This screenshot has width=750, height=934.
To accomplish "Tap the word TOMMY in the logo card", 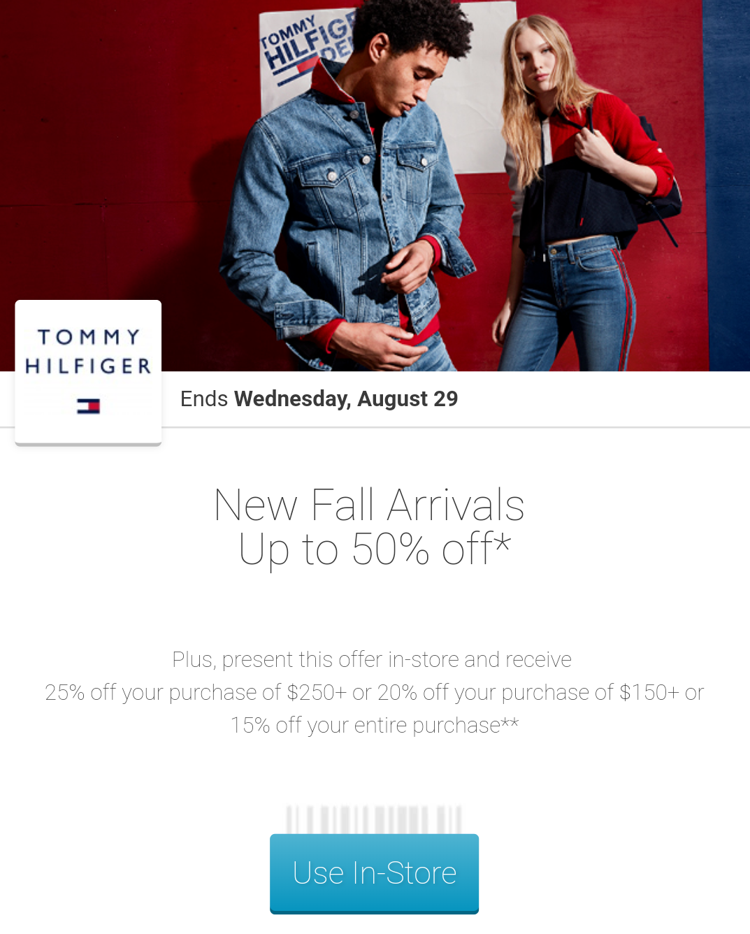I will (x=89, y=337).
